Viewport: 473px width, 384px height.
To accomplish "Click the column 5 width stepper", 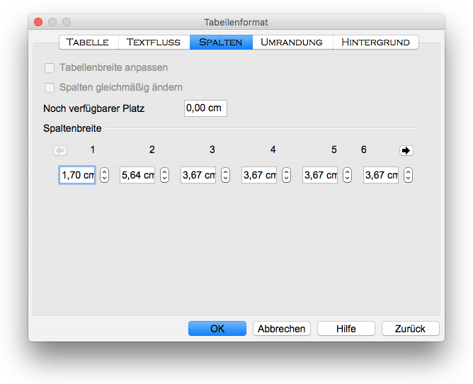I will tap(347, 175).
